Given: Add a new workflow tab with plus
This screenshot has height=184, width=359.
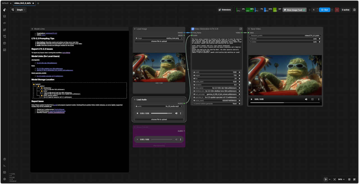Looking at the screenshot, I should pyautogui.click(x=38, y=3).
